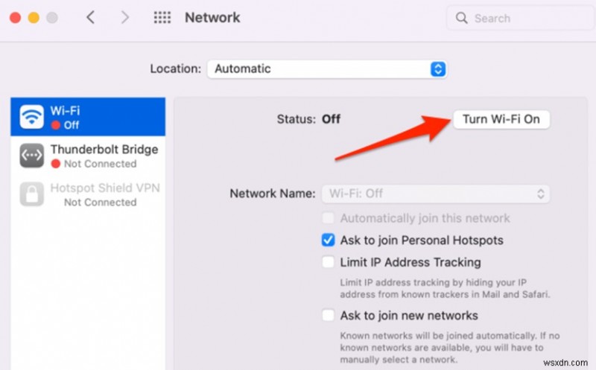Click Not Connected under Hotspot Shield VPN
The width and height of the screenshot is (596, 370).
tap(101, 202)
